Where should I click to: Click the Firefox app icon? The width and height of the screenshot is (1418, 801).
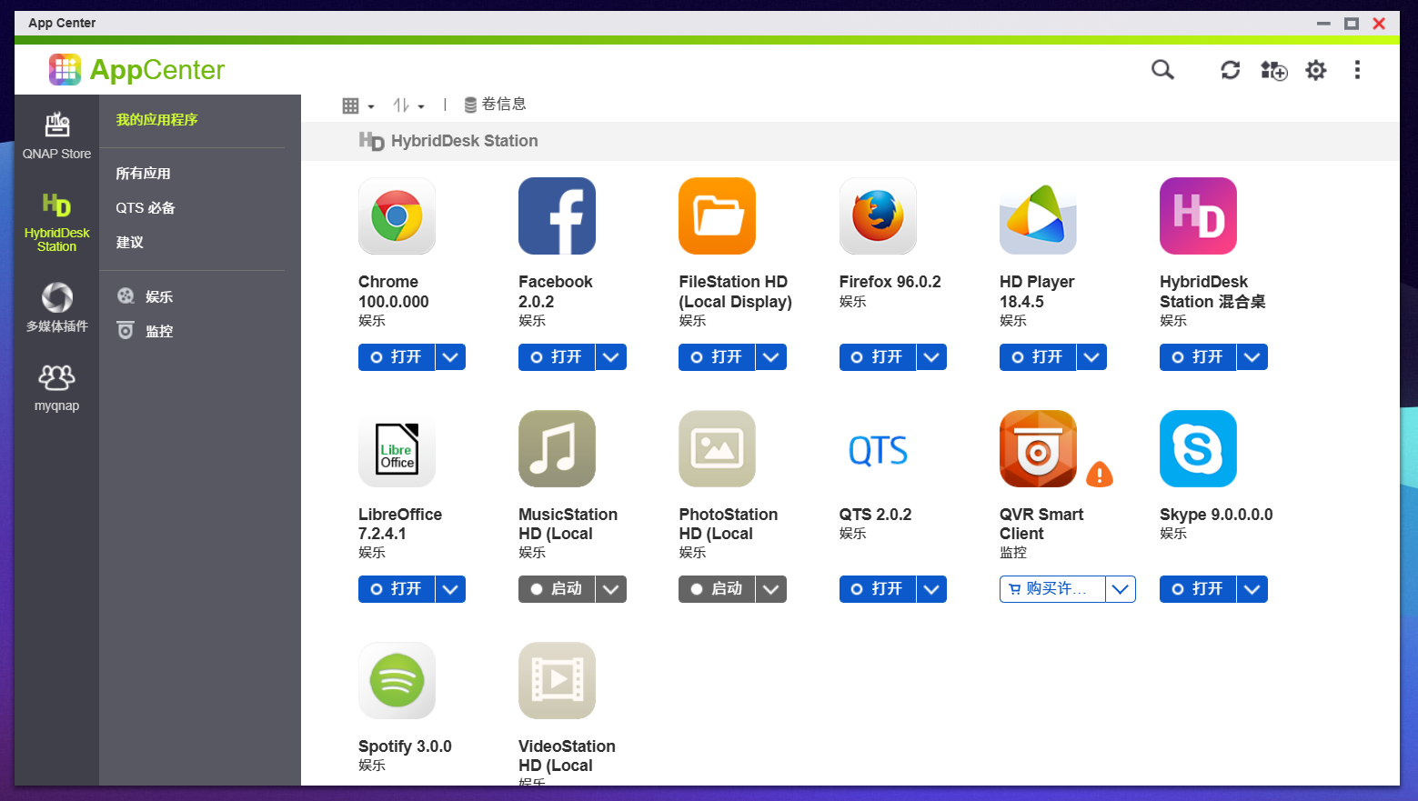coord(878,215)
